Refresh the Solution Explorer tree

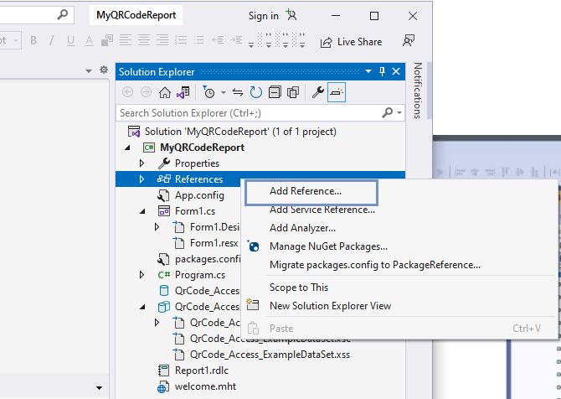click(x=256, y=92)
